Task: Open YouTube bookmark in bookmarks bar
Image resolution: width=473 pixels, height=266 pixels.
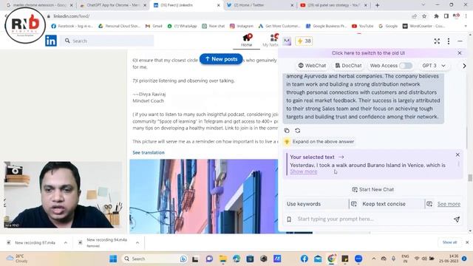Action: [363, 27]
